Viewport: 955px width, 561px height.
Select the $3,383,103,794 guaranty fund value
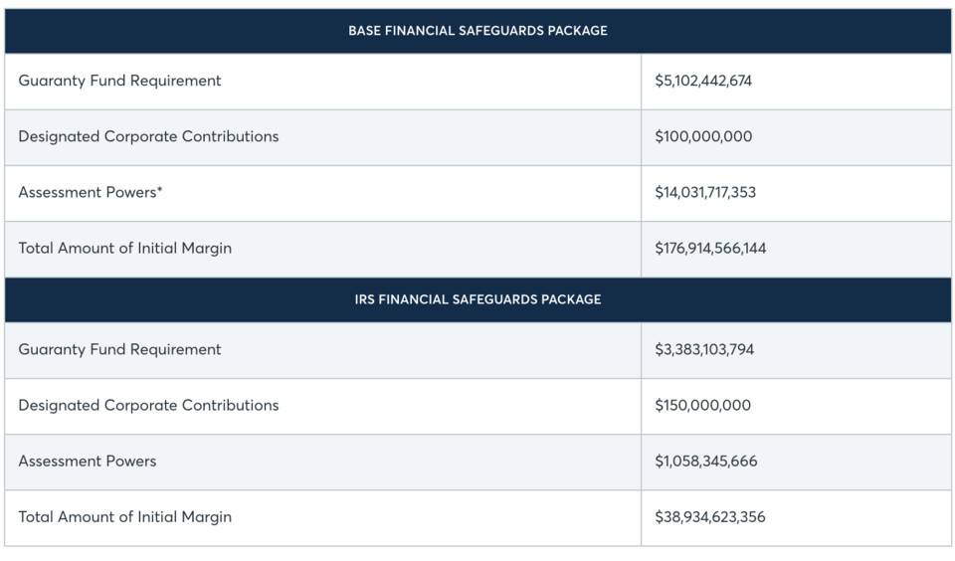pyautogui.click(x=704, y=349)
